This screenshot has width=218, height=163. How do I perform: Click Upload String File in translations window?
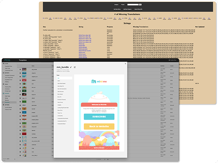(138, 9)
